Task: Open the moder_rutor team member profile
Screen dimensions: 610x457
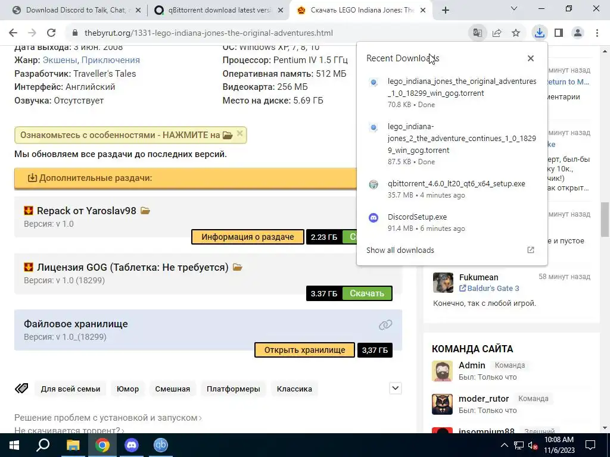Action: pos(484,399)
